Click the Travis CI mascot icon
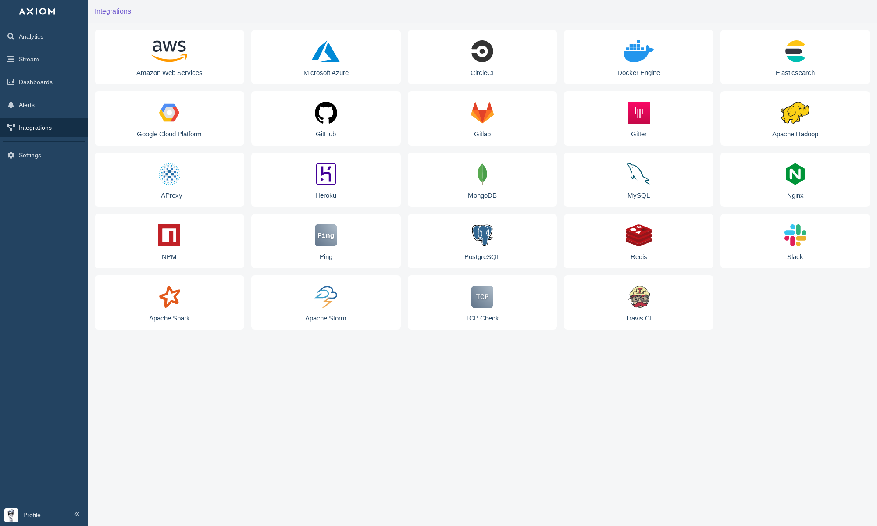The image size is (877, 526). pos(639,297)
